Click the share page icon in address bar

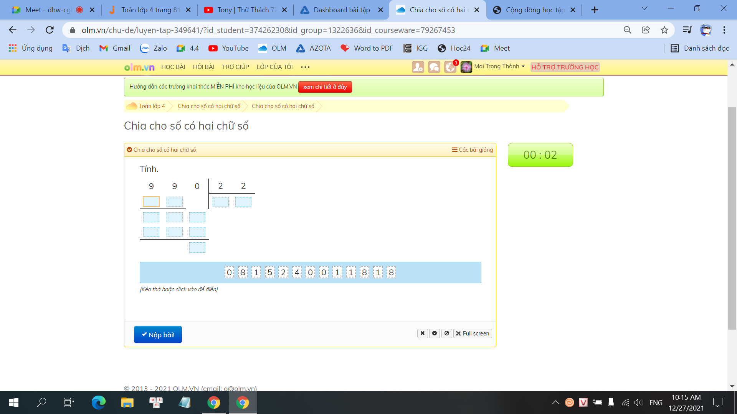646,30
